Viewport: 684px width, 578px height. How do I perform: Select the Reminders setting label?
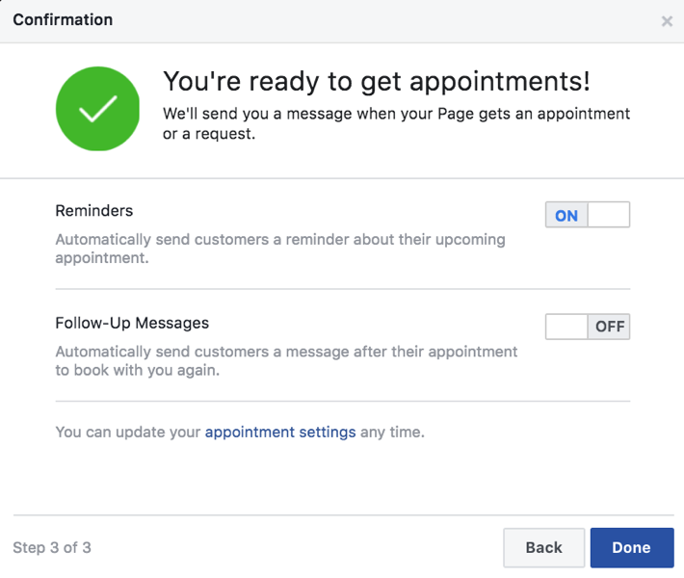click(94, 211)
